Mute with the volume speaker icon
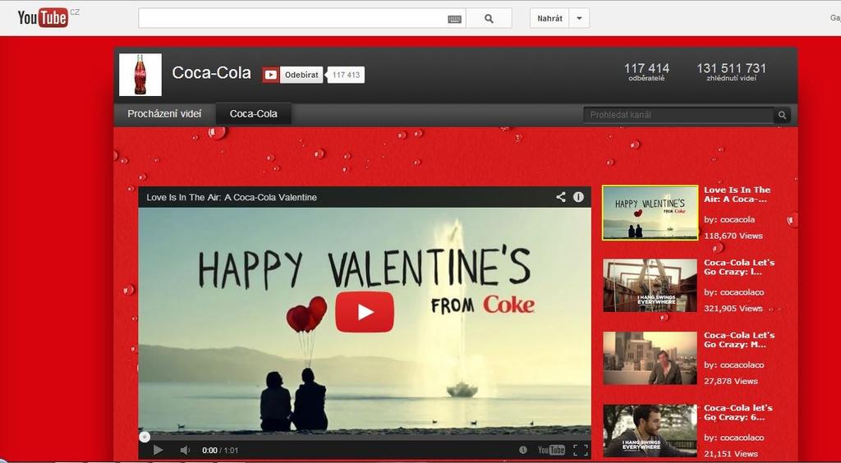The height and width of the screenshot is (463, 841). 185,450
